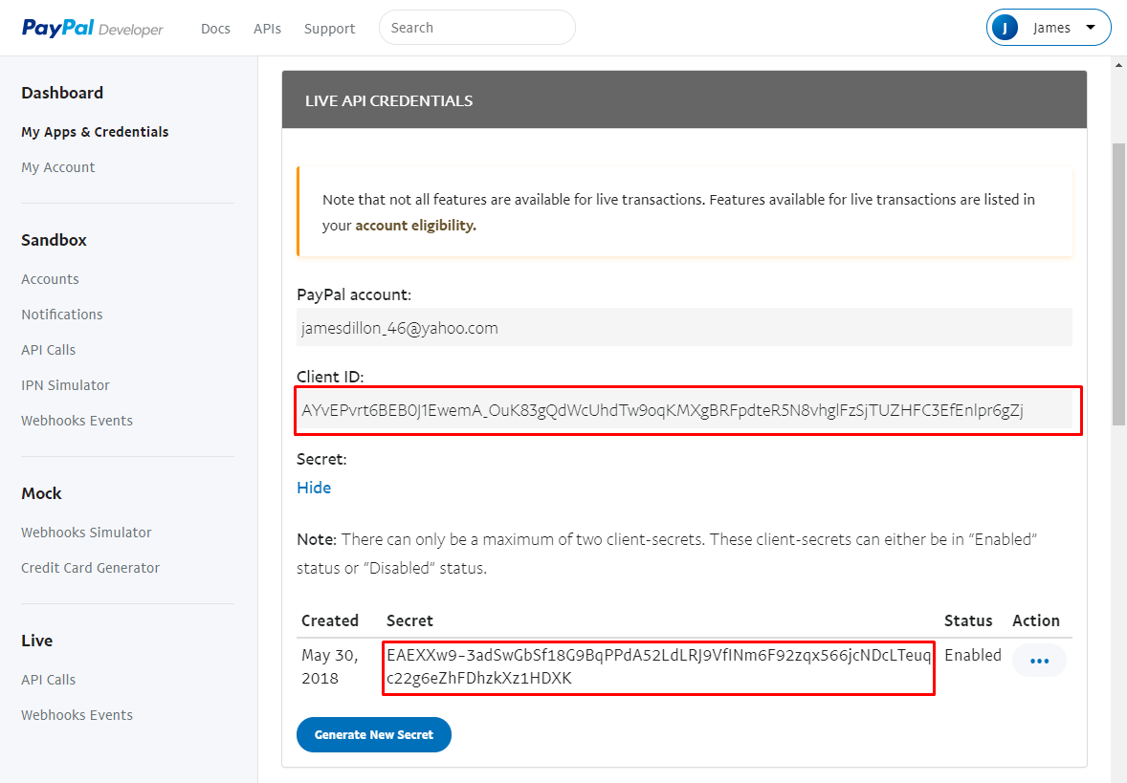
Task: Open Webhooks Simulator
Action: 86,533
